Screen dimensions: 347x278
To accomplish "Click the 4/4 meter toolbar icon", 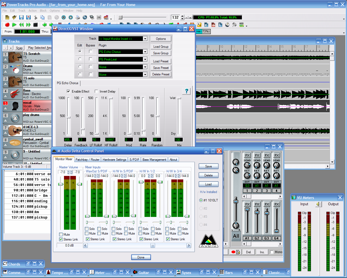I will pyautogui.click(x=199, y=25).
